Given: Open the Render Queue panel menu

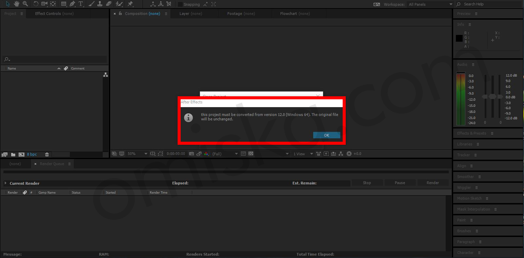Looking at the screenshot, I should click(x=69, y=164).
